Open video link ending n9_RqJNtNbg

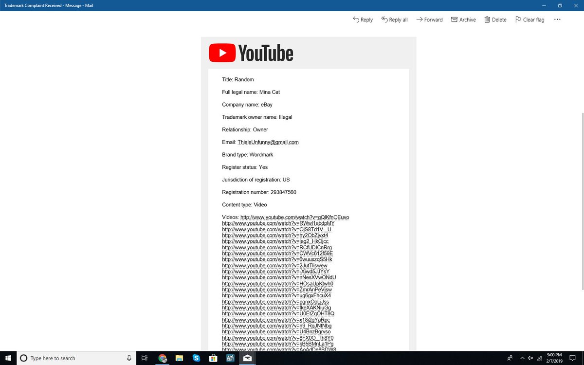tap(277, 326)
